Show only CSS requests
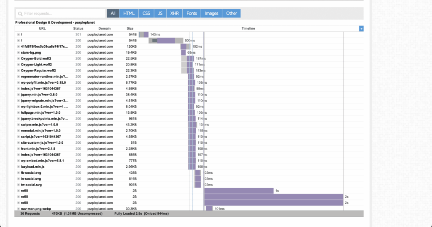The height and width of the screenshot is (227, 432). click(146, 14)
